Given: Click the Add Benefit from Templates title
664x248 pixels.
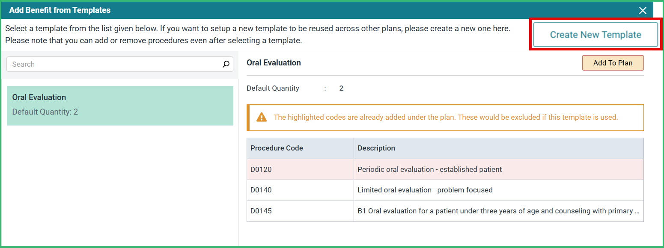Looking at the screenshot, I should point(60,10).
